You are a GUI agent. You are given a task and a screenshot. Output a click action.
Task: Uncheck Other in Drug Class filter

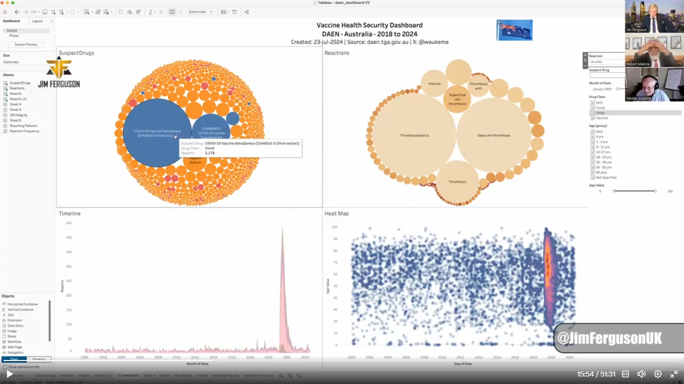pos(593,113)
